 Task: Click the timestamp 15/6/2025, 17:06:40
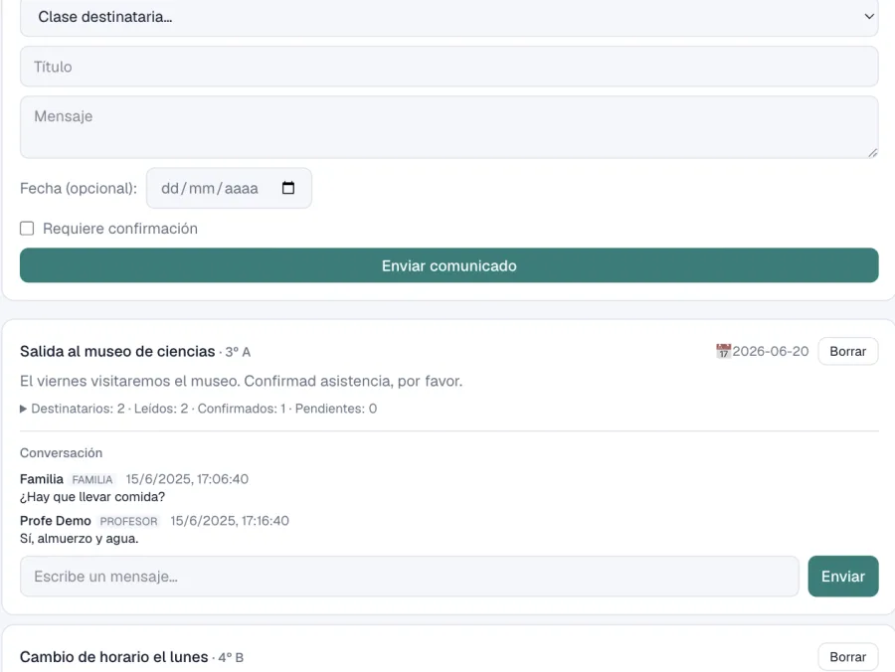pyautogui.click(x=187, y=479)
